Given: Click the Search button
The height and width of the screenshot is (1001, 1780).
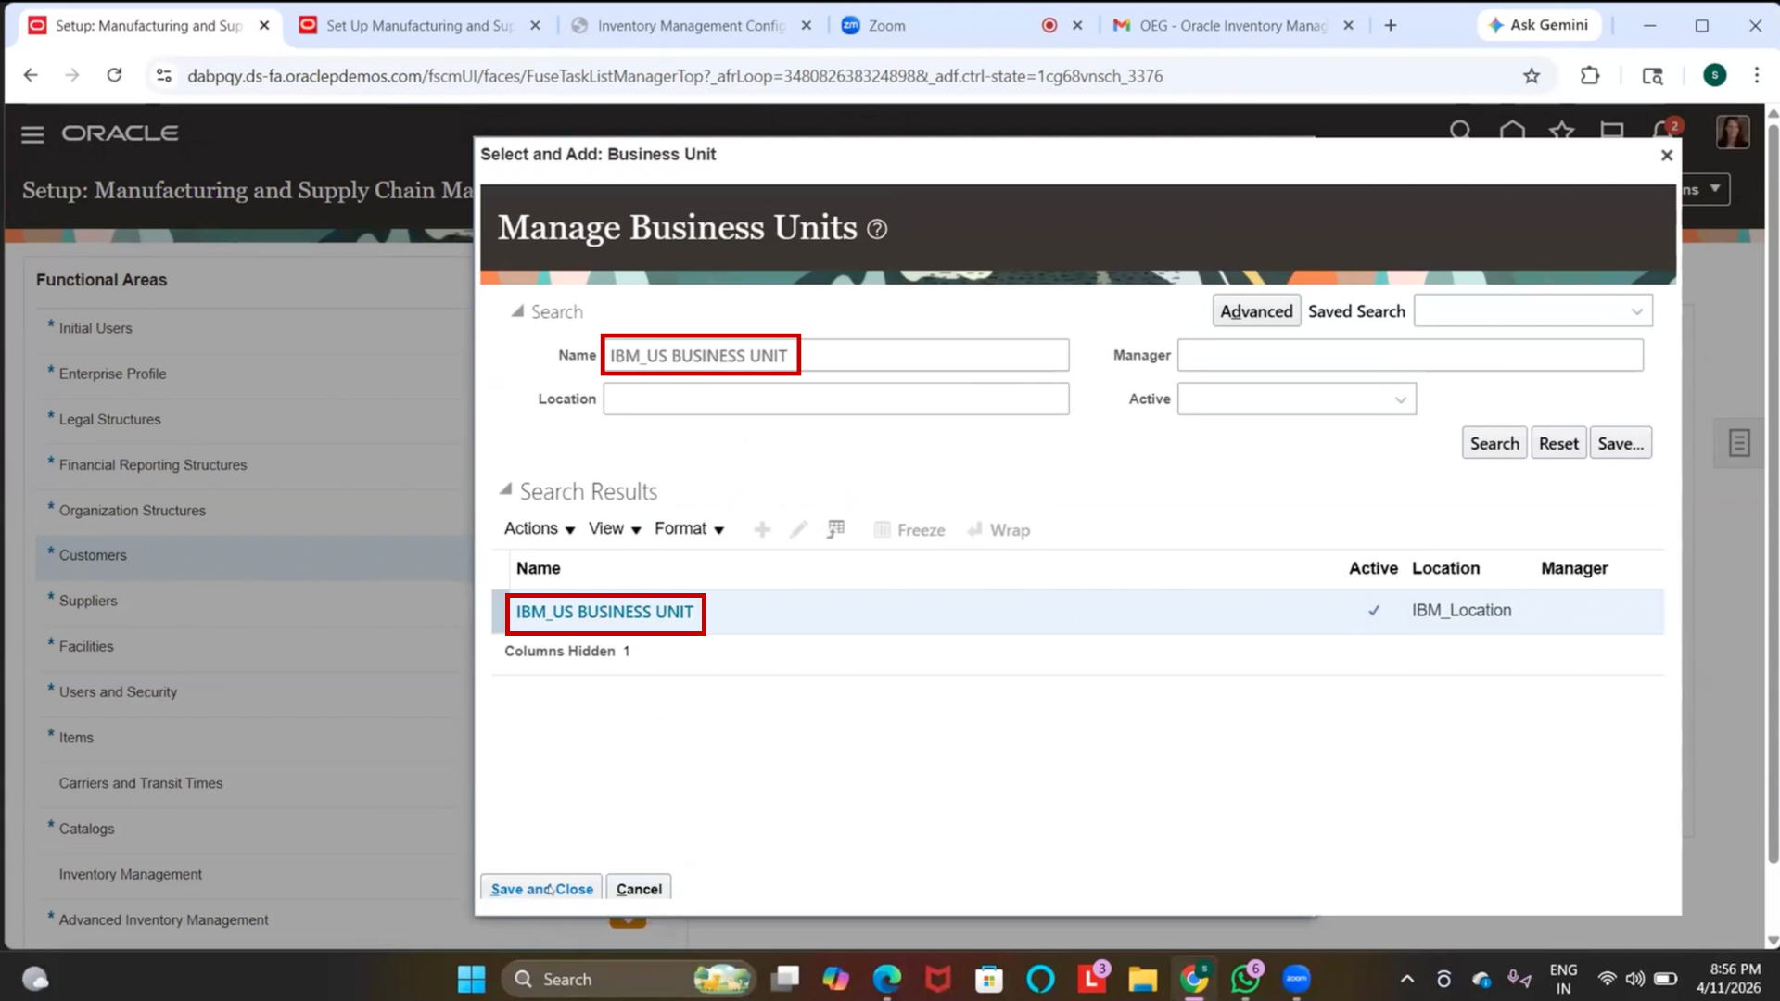Looking at the screenshot, I should 1494,444.
